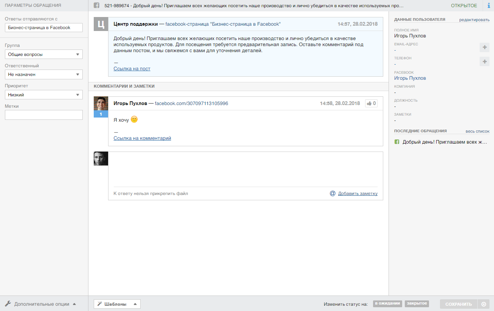Click the smiley emoji in comment

click(134, 119)
